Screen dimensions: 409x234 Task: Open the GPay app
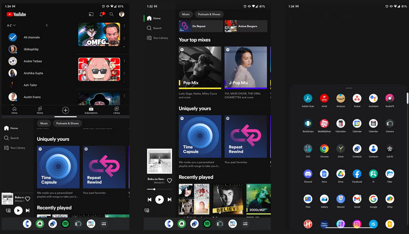pos(390,199)
